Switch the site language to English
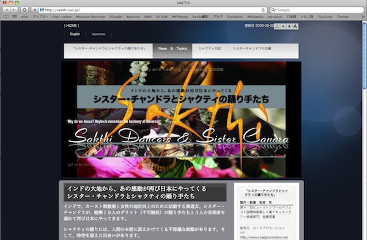The height and width of the screenshot is (240, 367). [75, 34]
